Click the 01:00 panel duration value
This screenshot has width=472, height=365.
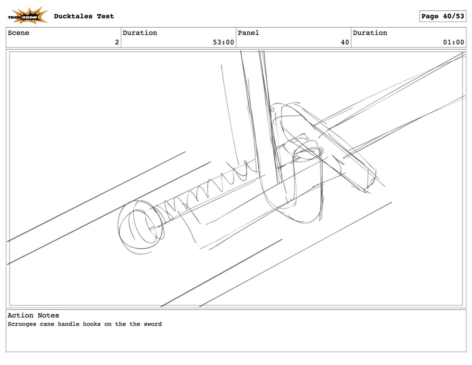[453, 42]
